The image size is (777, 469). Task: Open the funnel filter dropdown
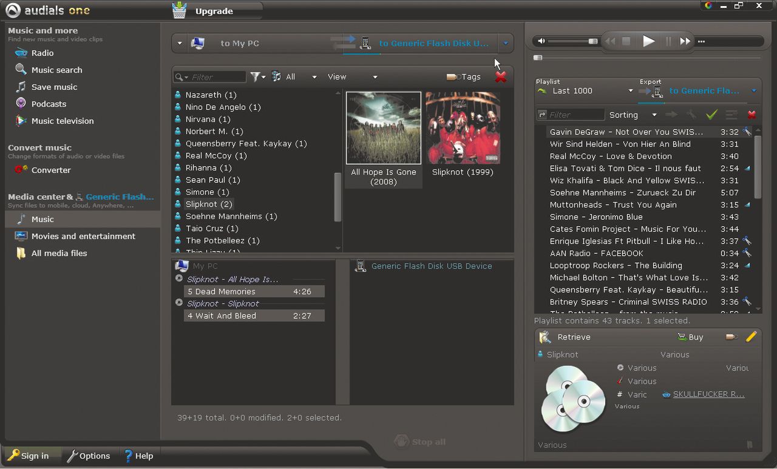pyautogui.click(x=258, y=77)
